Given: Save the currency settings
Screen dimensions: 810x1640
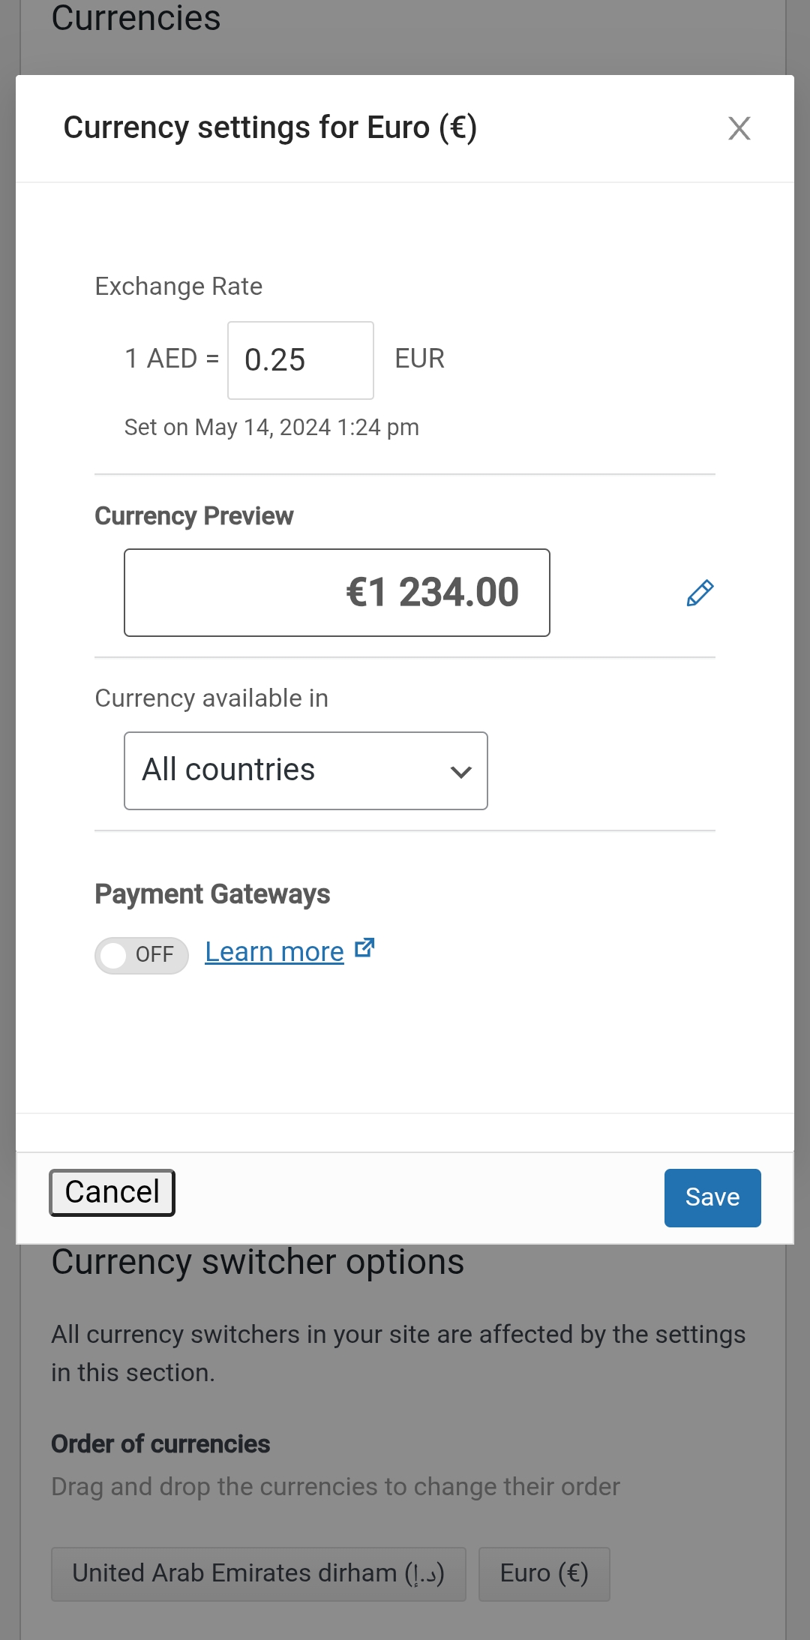Looking at the screenshot, I should click(x=712, y=1197).
